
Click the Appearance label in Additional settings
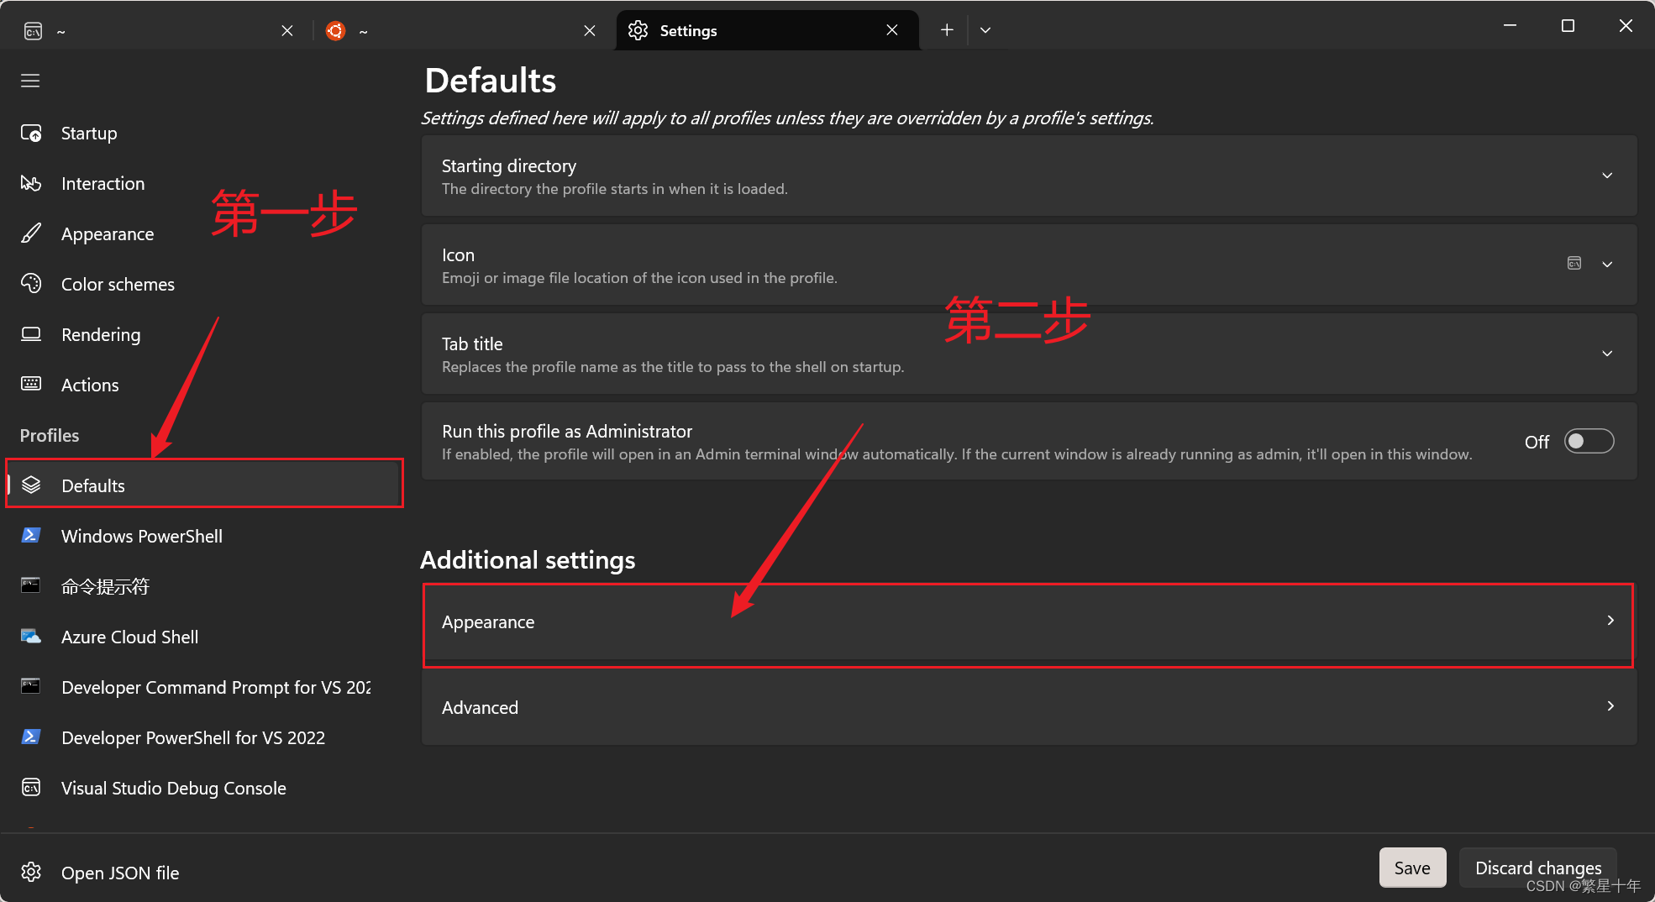pos(488,622)
